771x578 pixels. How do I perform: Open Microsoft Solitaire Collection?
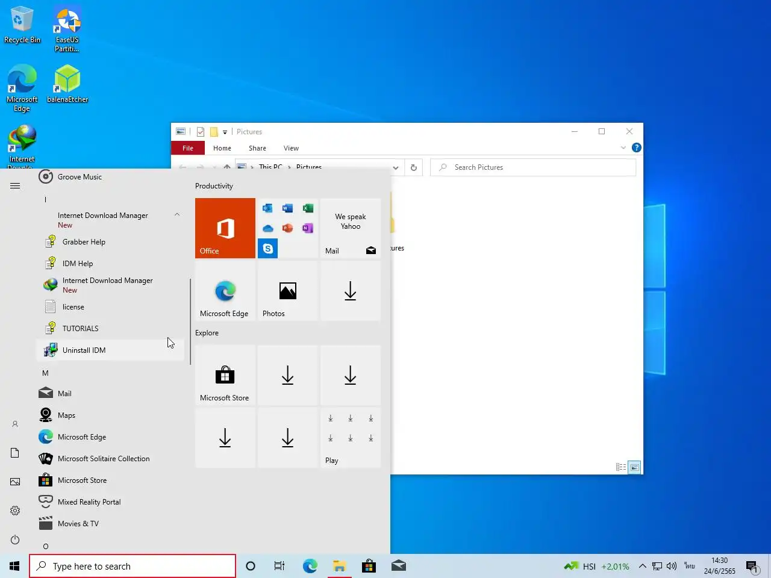(x=110, y=458)
